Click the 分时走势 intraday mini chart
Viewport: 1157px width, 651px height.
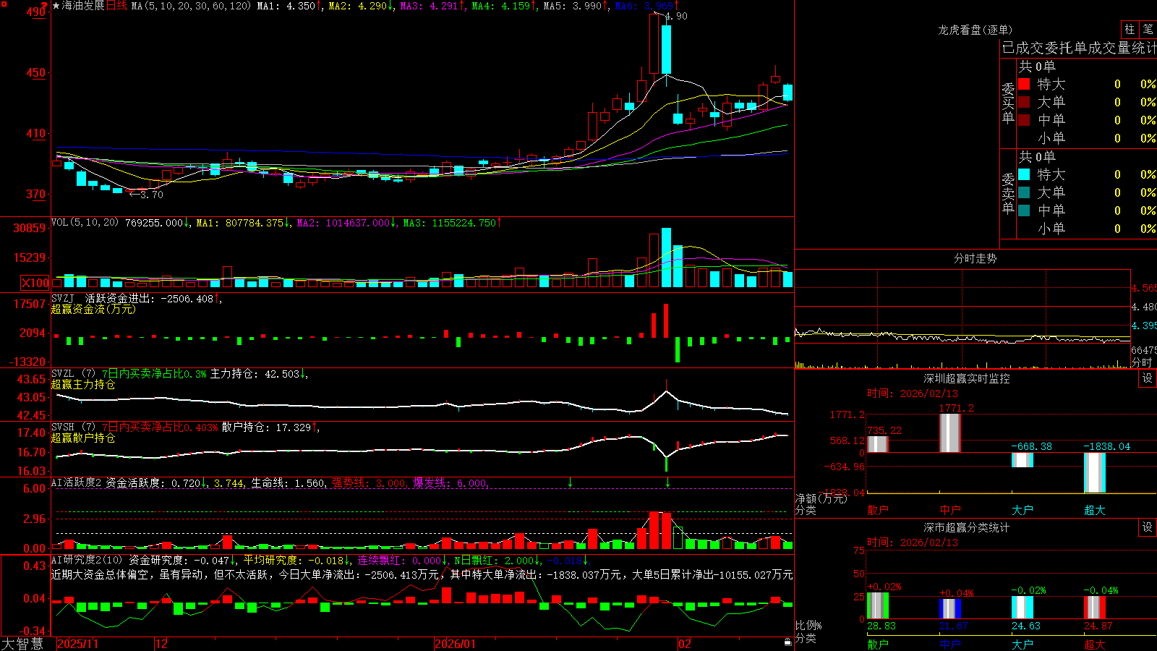962,318
